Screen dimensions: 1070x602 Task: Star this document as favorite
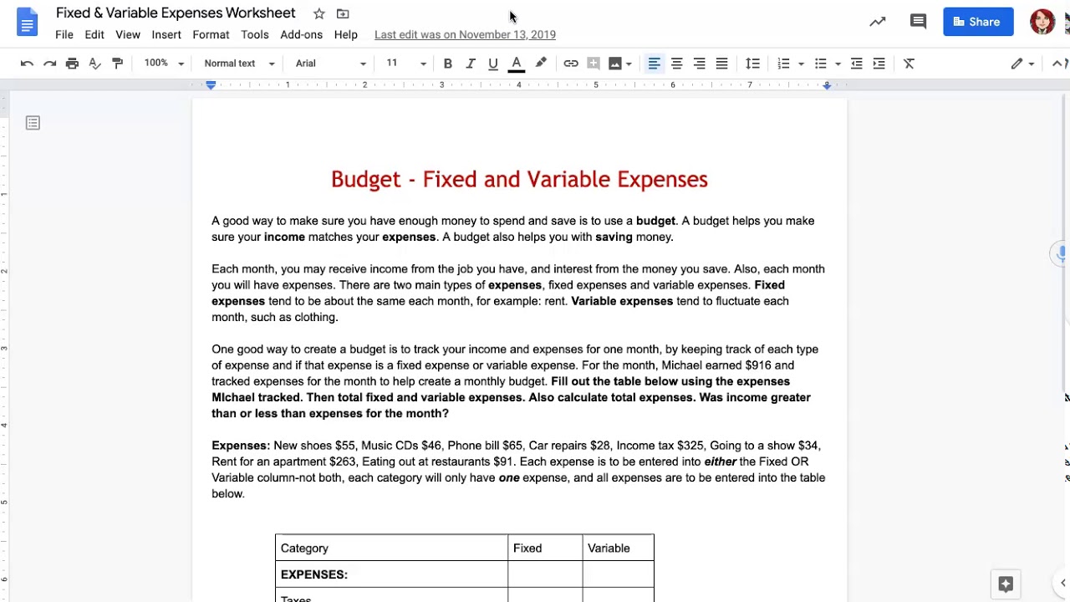(318, 13)
